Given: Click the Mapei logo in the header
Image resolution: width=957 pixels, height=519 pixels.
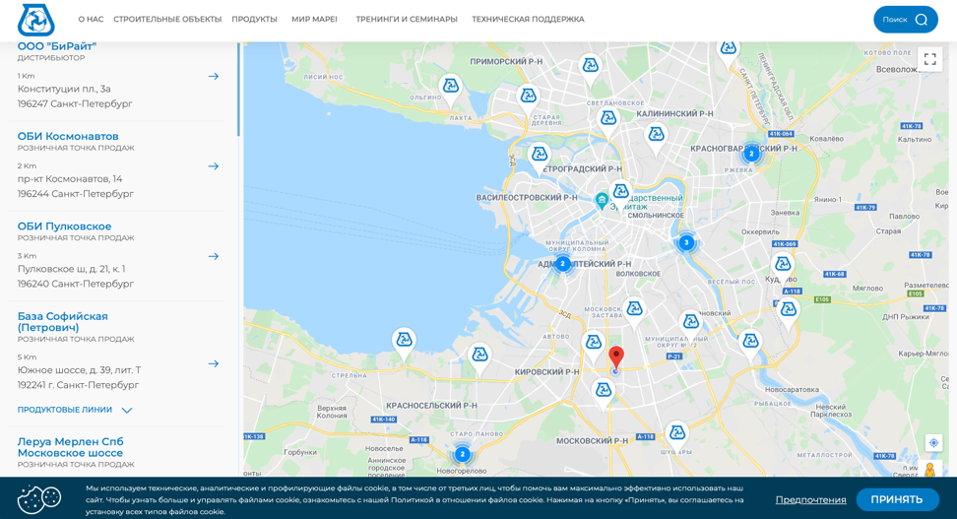Looking at the screenshot, I should tap(36, 20).
